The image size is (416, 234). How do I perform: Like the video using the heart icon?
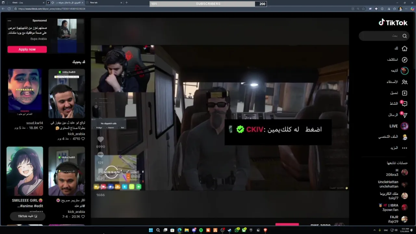click(x=101, y=139)
